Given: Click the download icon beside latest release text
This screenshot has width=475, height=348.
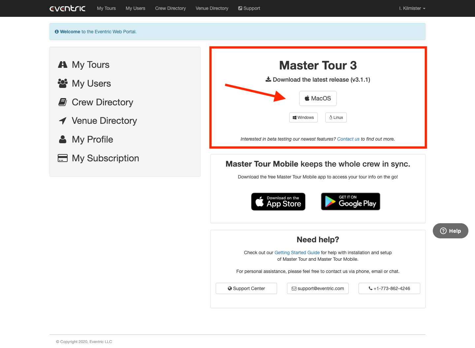Looking at the screenshot, I should 268,79.
